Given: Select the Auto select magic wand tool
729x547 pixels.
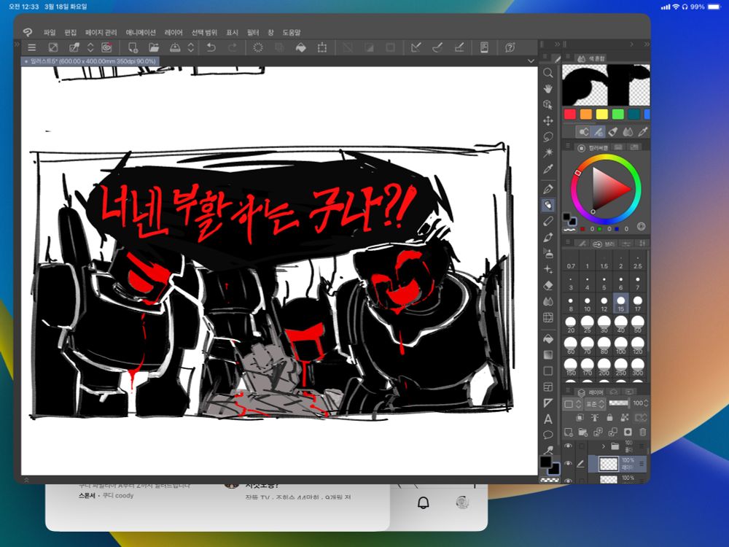Looking at the screenshot, I should pyautogui.click(x=548, y=152).
